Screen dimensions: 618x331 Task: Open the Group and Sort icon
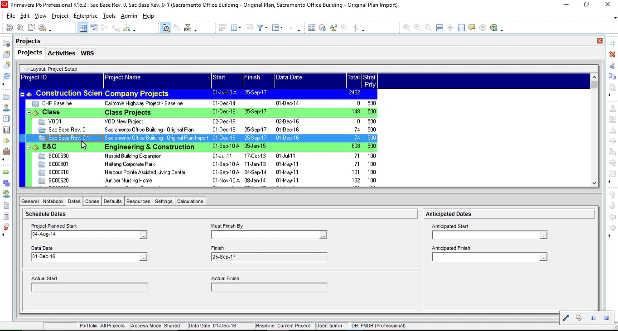tap(275, 28)
